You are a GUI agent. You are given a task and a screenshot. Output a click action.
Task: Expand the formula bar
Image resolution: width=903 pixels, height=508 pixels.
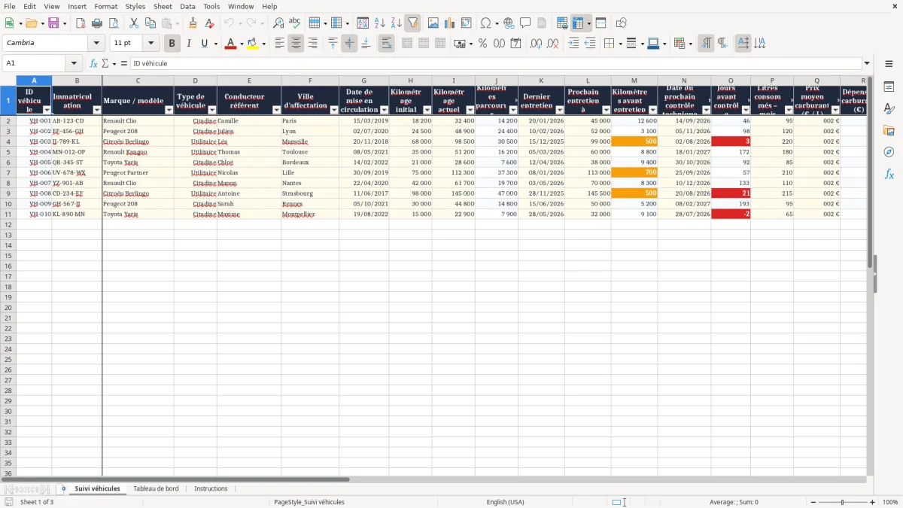(867, 63)
